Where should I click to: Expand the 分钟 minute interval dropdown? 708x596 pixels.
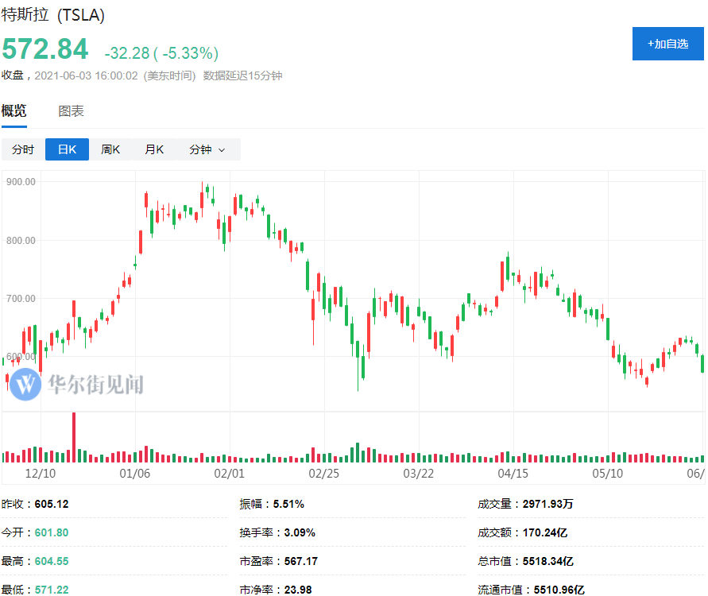pyautogui.click(x=207, y=149)
